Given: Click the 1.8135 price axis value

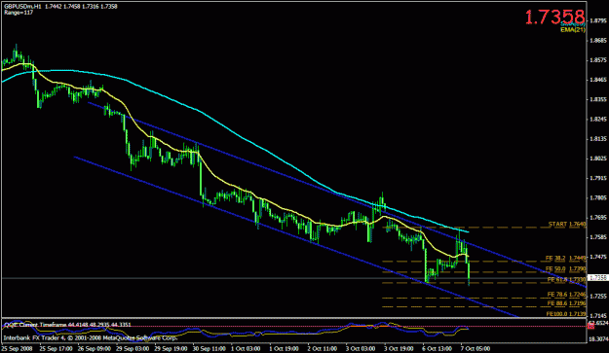Looking at the screenshot, I should [x=598, y=139].
